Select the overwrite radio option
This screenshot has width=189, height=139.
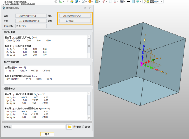[x=74, y=127]
